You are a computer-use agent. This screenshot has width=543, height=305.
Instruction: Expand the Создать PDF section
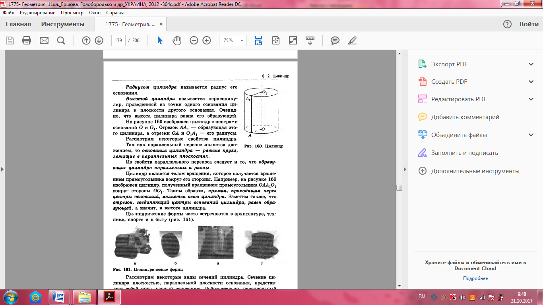point(531,82)
